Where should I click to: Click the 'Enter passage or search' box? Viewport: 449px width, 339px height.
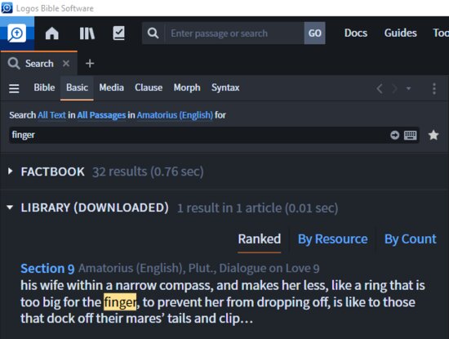[234, 33]
